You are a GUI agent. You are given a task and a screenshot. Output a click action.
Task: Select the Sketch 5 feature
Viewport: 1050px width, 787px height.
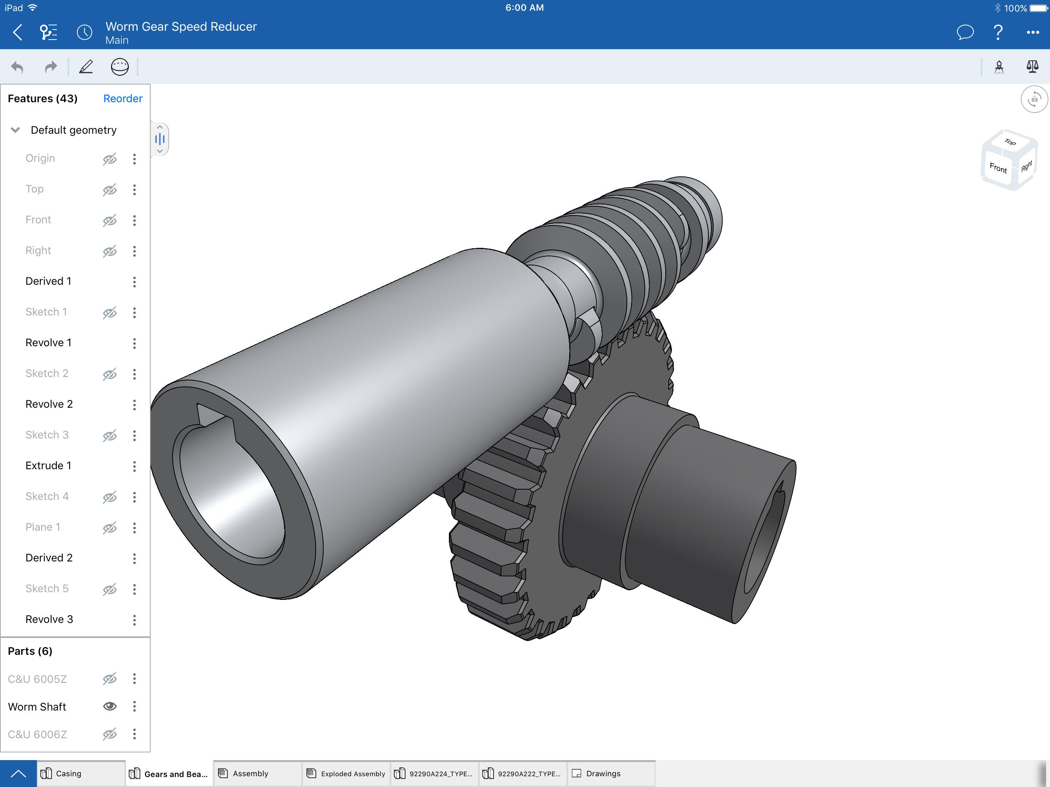pos(47,589)
